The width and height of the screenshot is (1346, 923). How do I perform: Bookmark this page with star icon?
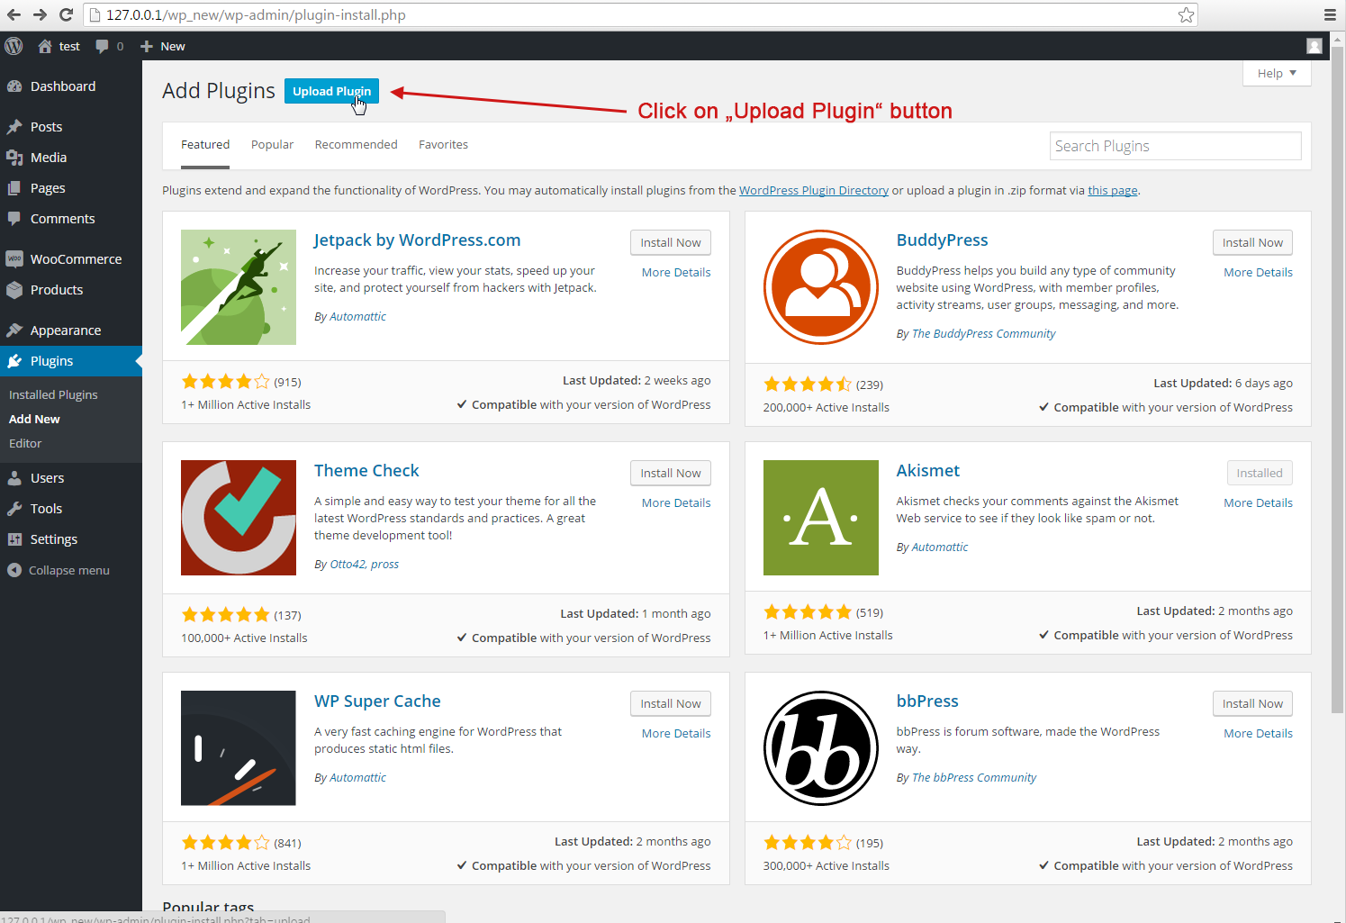(x=1186, y=14)
